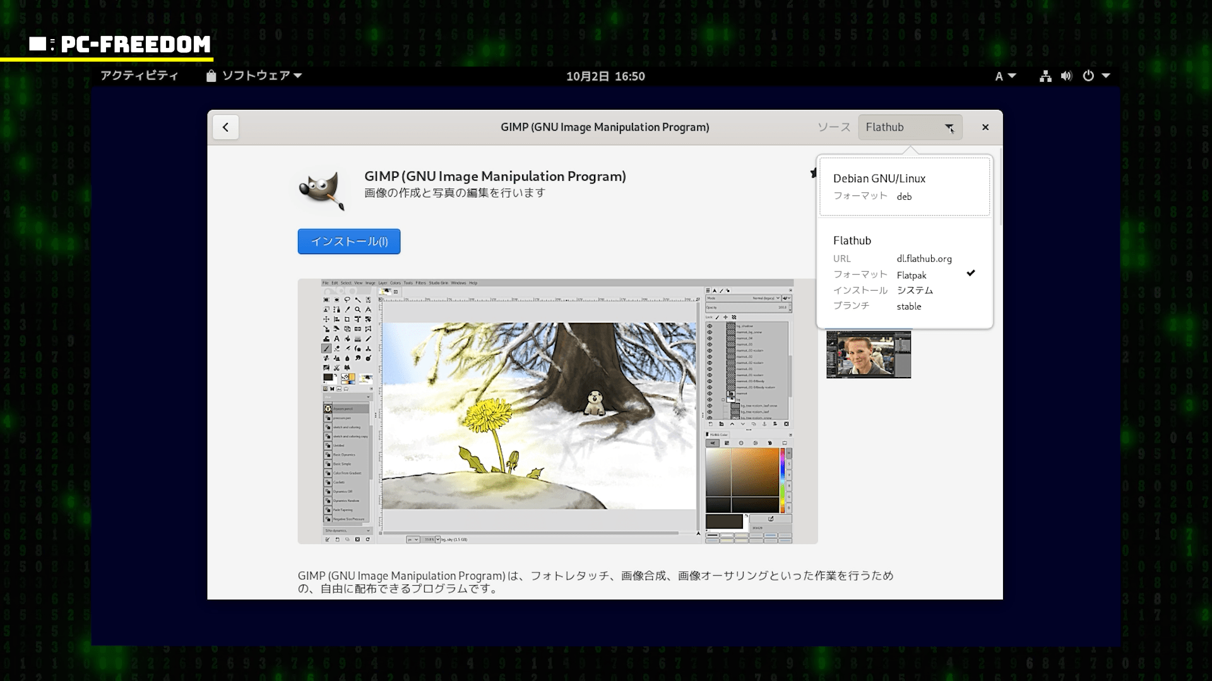Screen dimensions: 1212x681
Task: Open the clock and calendar 10月2日 16:50
Action: 605,76
